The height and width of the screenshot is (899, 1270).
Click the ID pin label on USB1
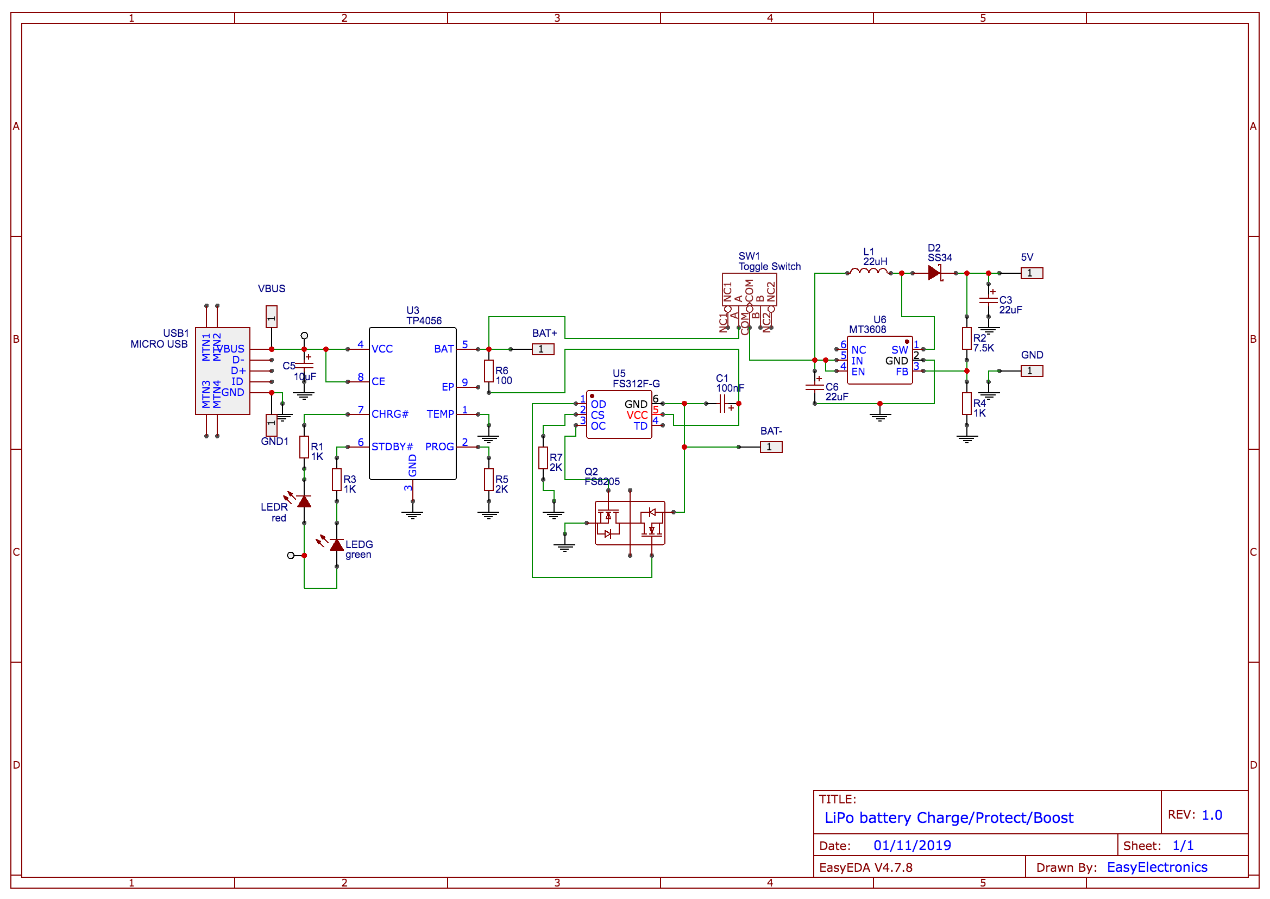(x=237, y=381)
